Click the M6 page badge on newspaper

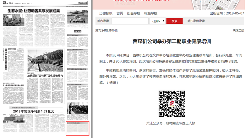pyautogui.click(x=5, y=3)
